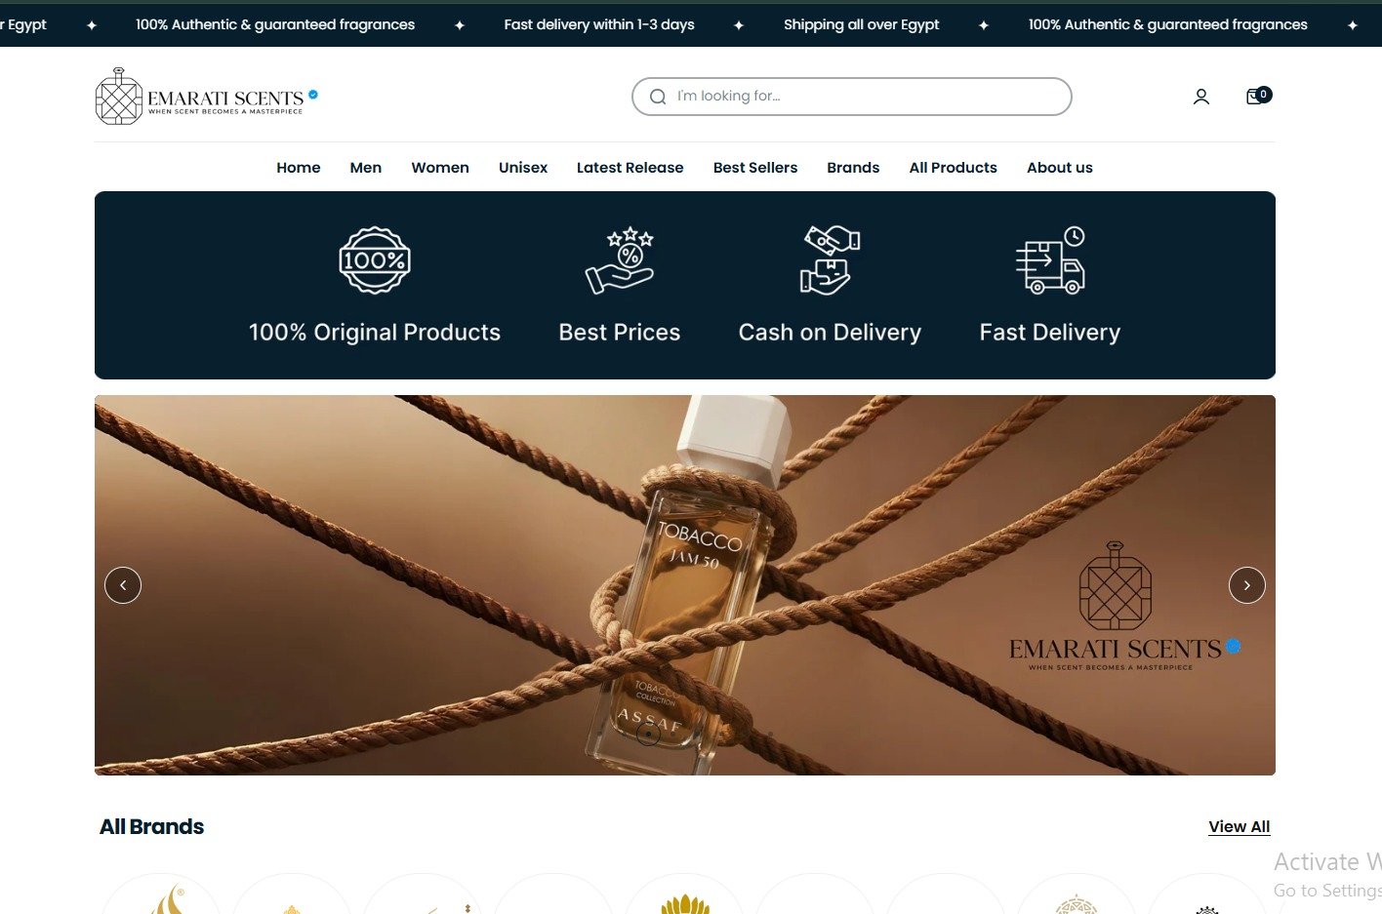Viewport: 1382px width, 914px height.
Task: Click the Tobacco perfume banner image
Action: pyautogui.click(x=685, y=585)
